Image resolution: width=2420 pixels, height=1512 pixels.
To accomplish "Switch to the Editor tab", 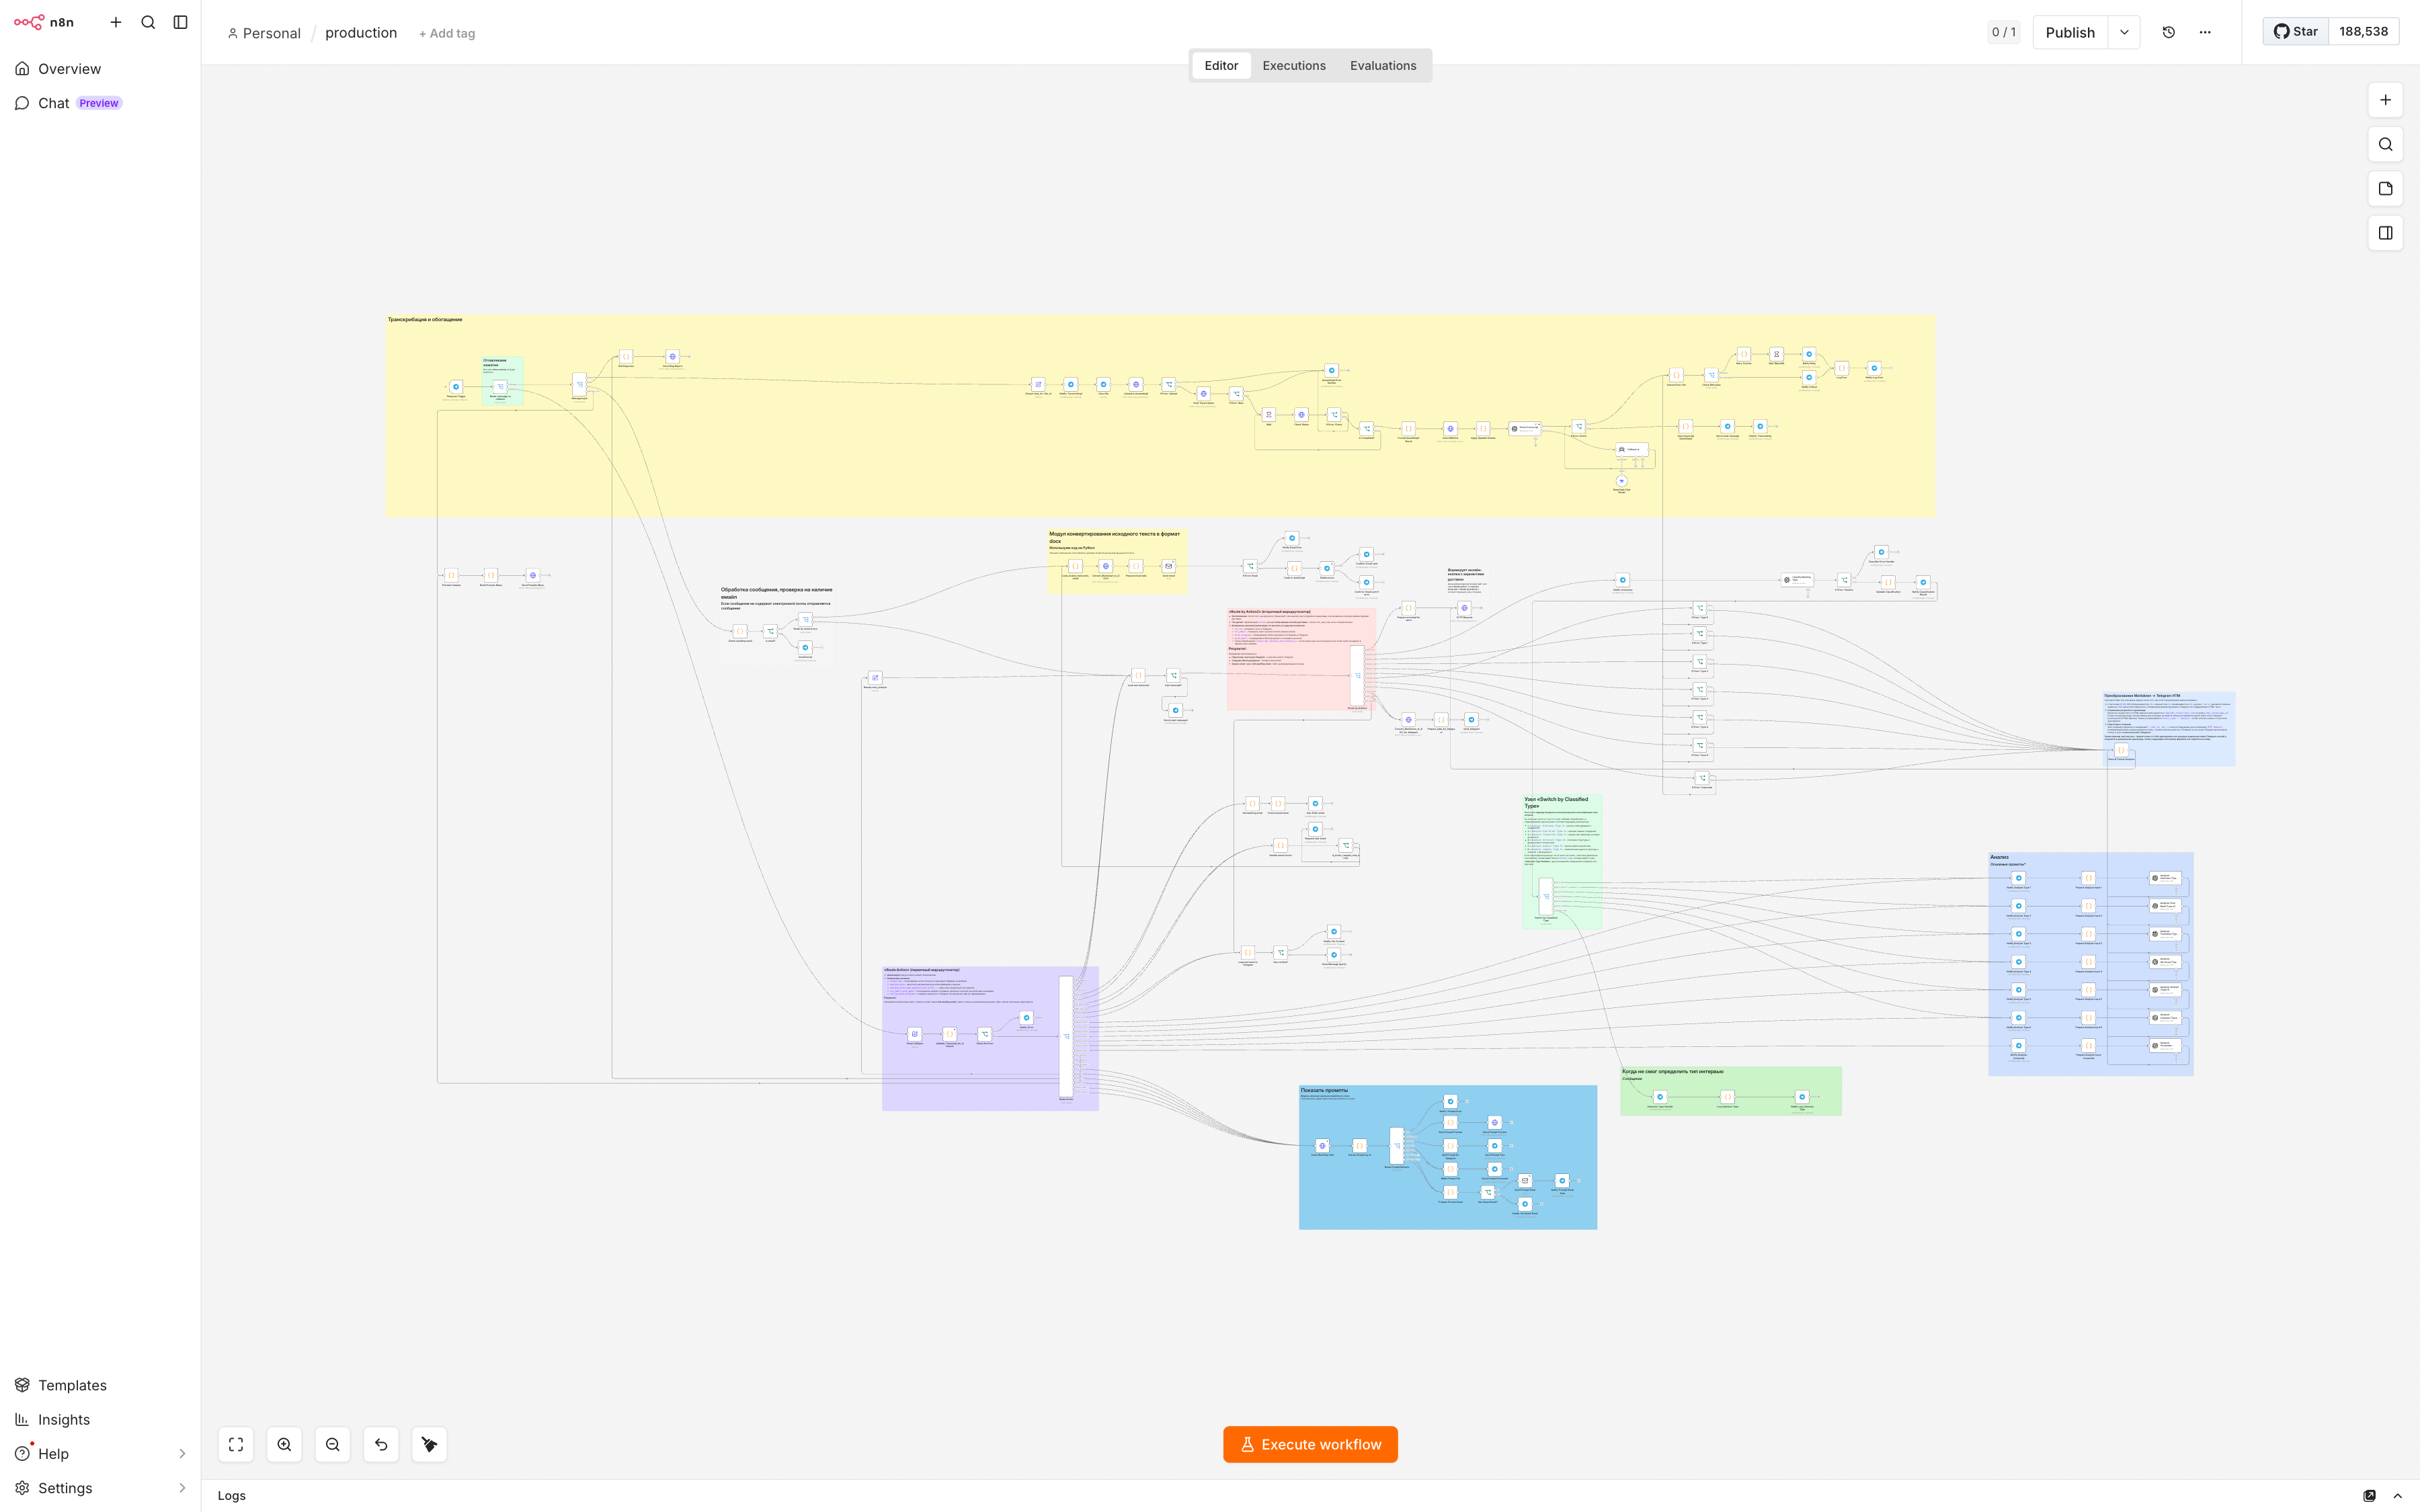I will click(x=1221, y=65).
